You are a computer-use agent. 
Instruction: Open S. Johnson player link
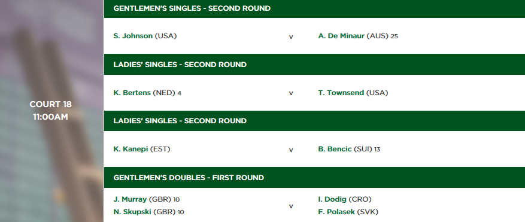[x=133, y=36]
